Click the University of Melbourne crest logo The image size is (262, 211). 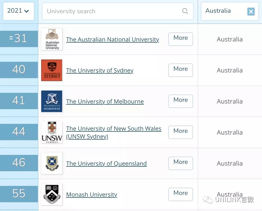[x=52, y=101]
